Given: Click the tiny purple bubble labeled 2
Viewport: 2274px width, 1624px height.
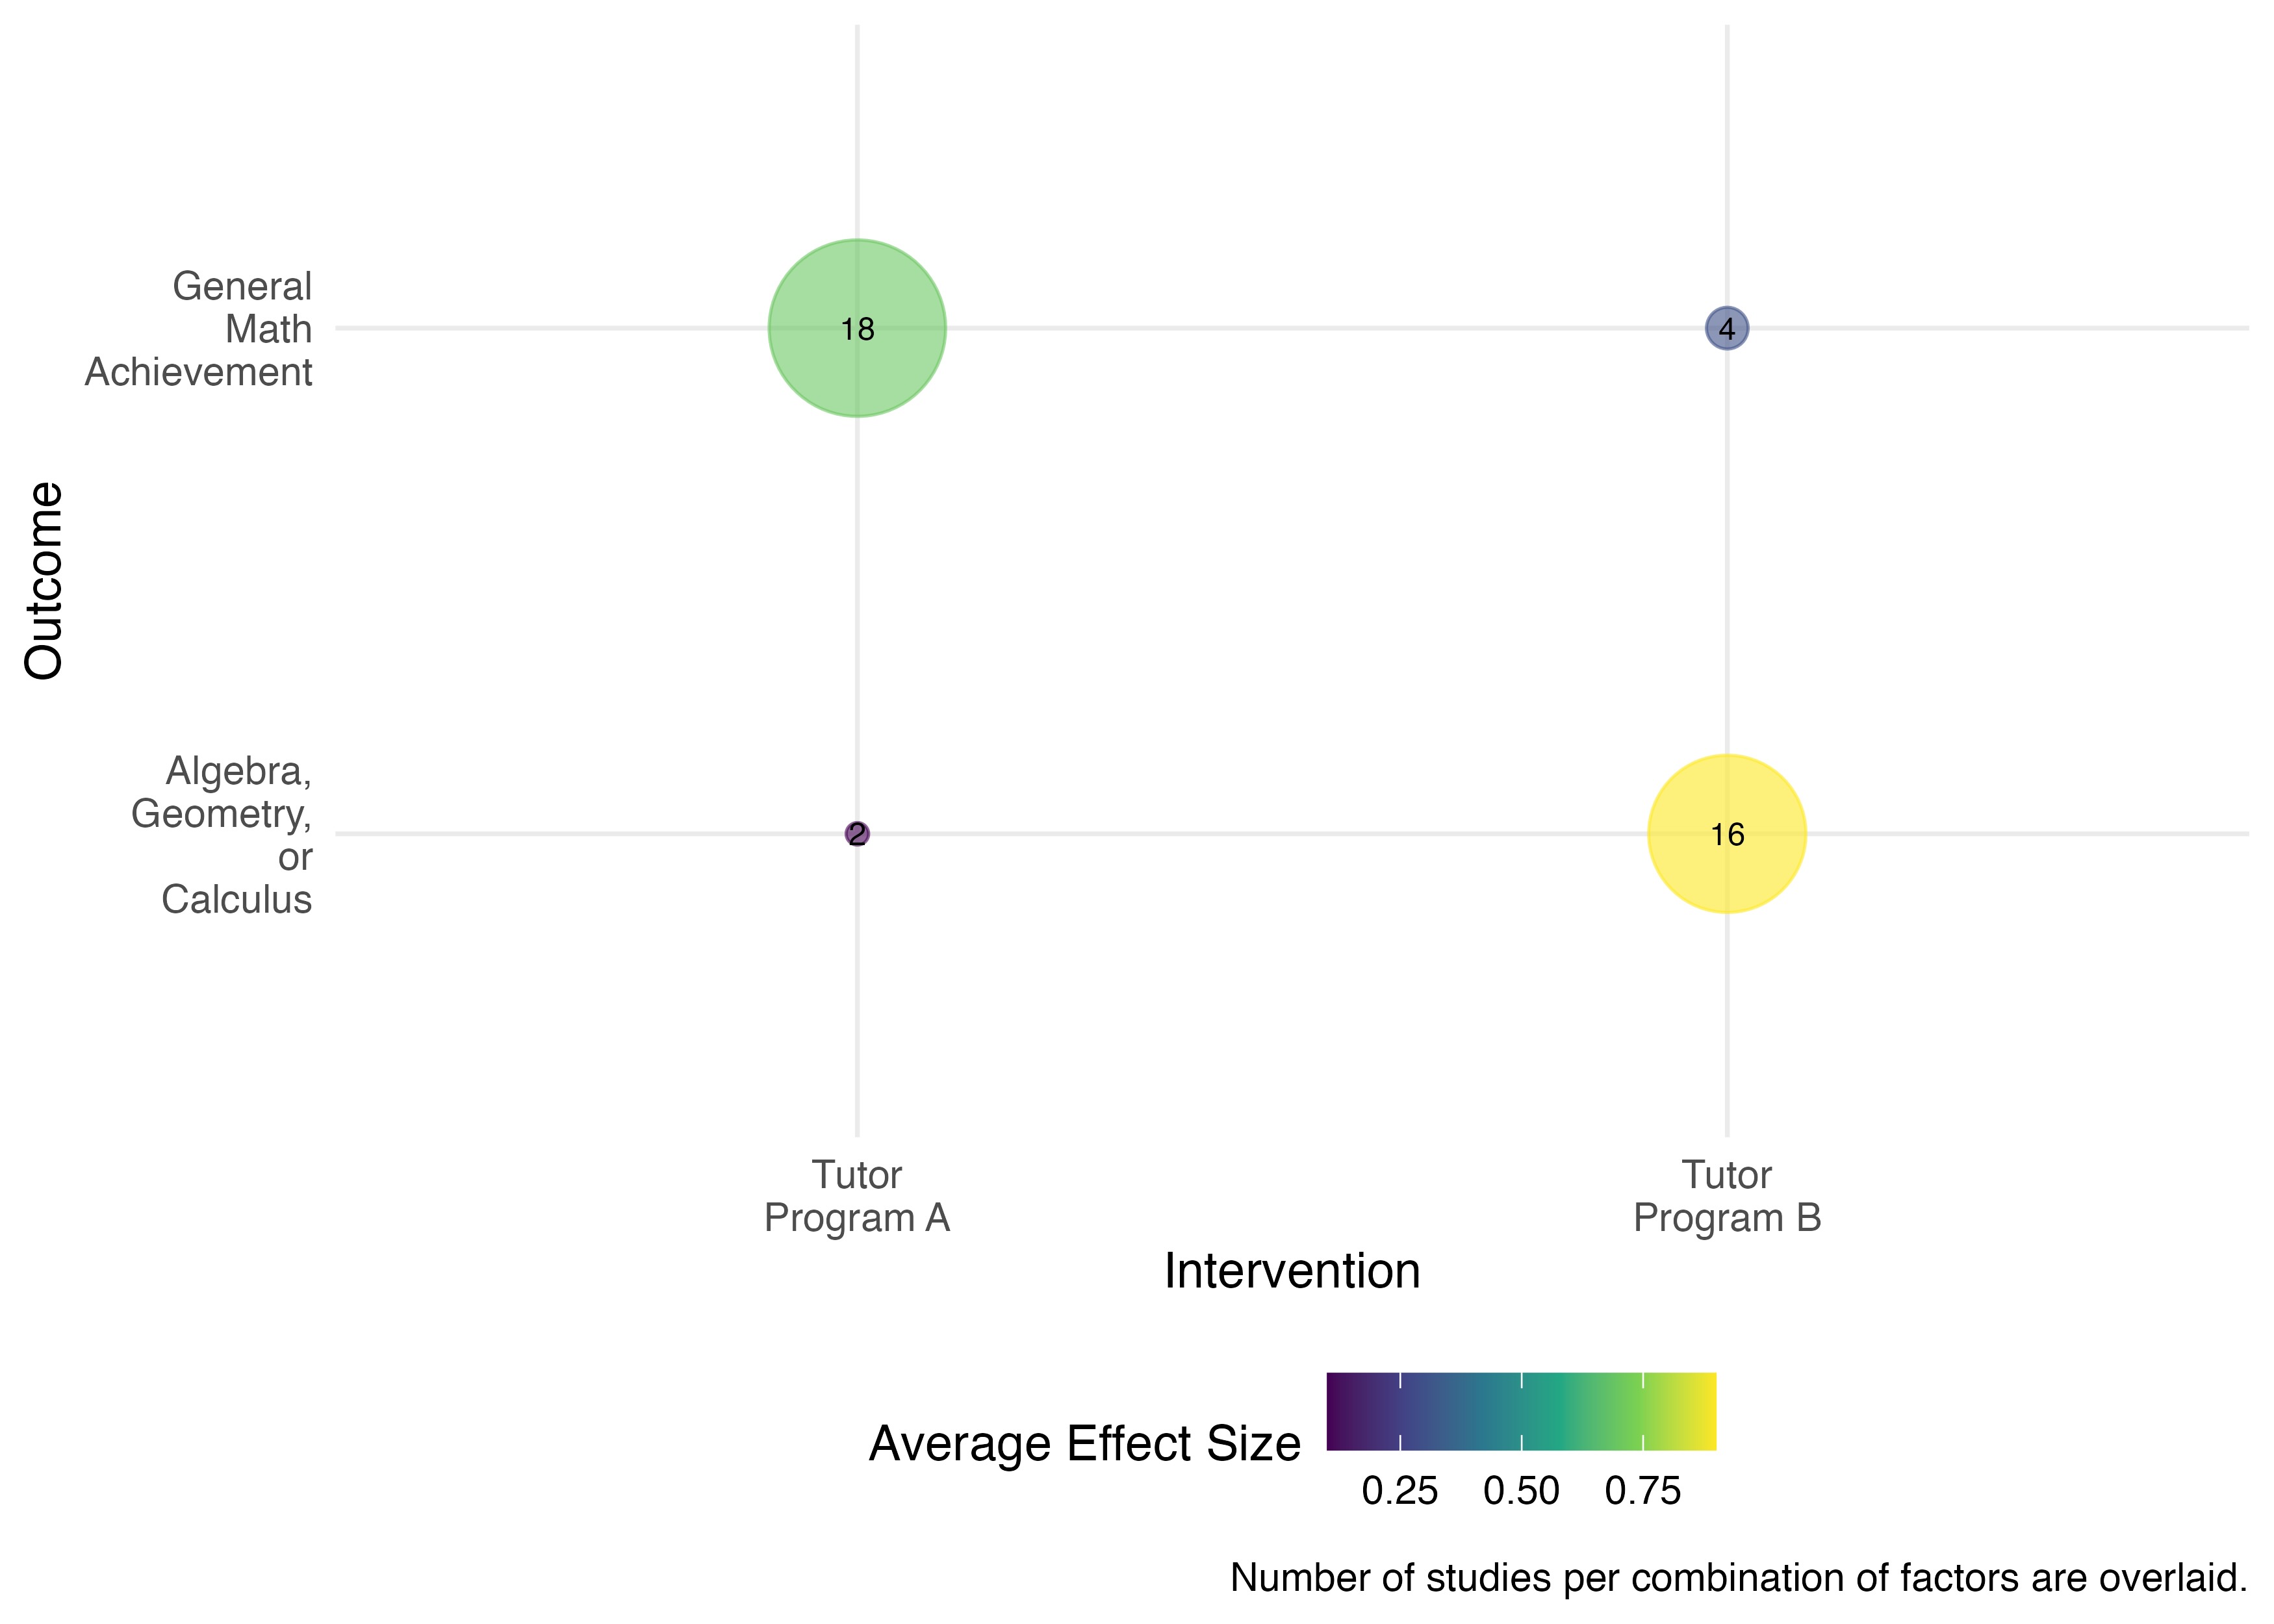Looking at the screenshot, I should click(x=857, y=833).
